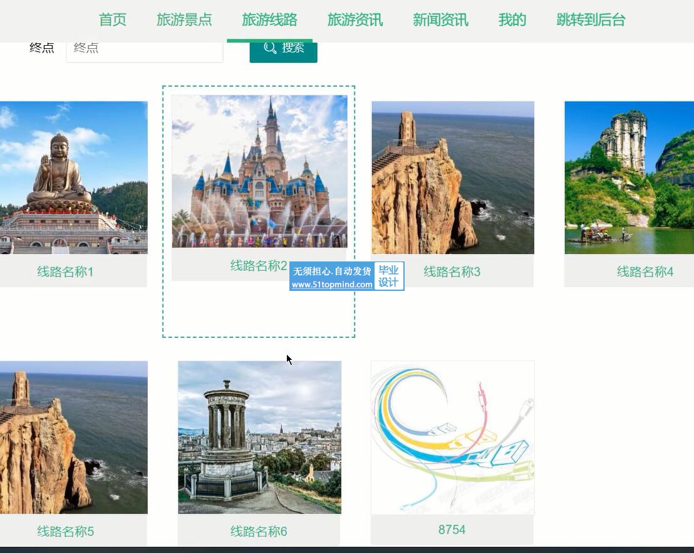The image size is (694, 553).
Task: Click the 搜索 search button
Action: click(283, 51)
